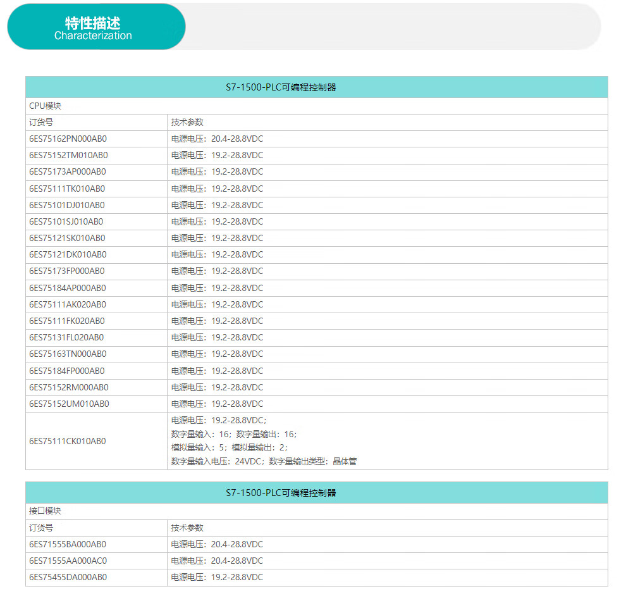Click the 数字量输入：16；数字量输出：16 line
This screenshot has width=626, height=596.
point(235,434)
